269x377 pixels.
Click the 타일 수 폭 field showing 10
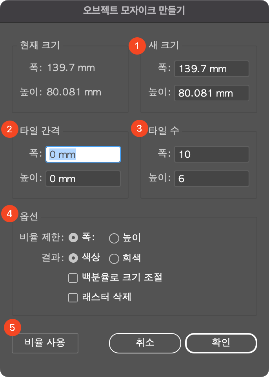[211, 154]
